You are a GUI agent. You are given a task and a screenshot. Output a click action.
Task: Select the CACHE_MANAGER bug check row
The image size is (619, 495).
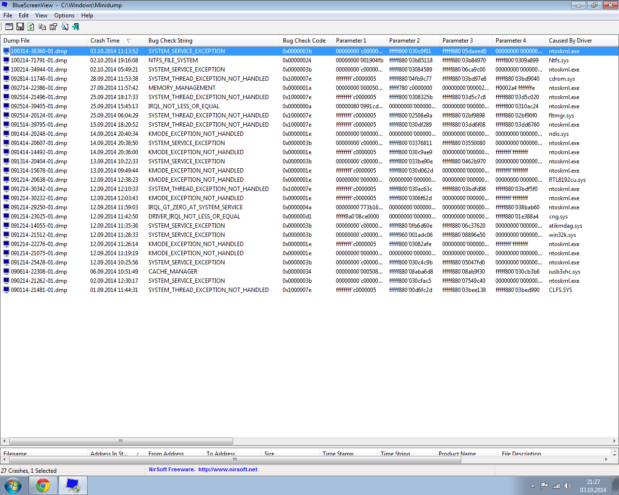coord(309,272)
